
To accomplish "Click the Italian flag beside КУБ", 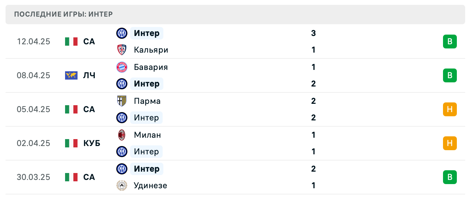I will (71, 143).
